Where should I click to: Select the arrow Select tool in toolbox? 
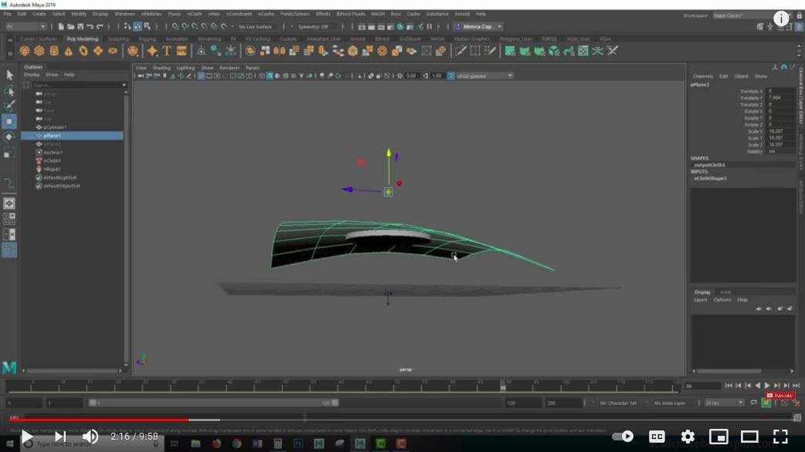tap(9, 76)
